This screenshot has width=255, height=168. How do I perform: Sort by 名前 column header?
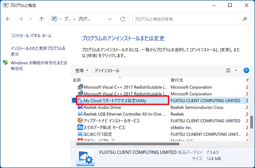pos(120,80)
